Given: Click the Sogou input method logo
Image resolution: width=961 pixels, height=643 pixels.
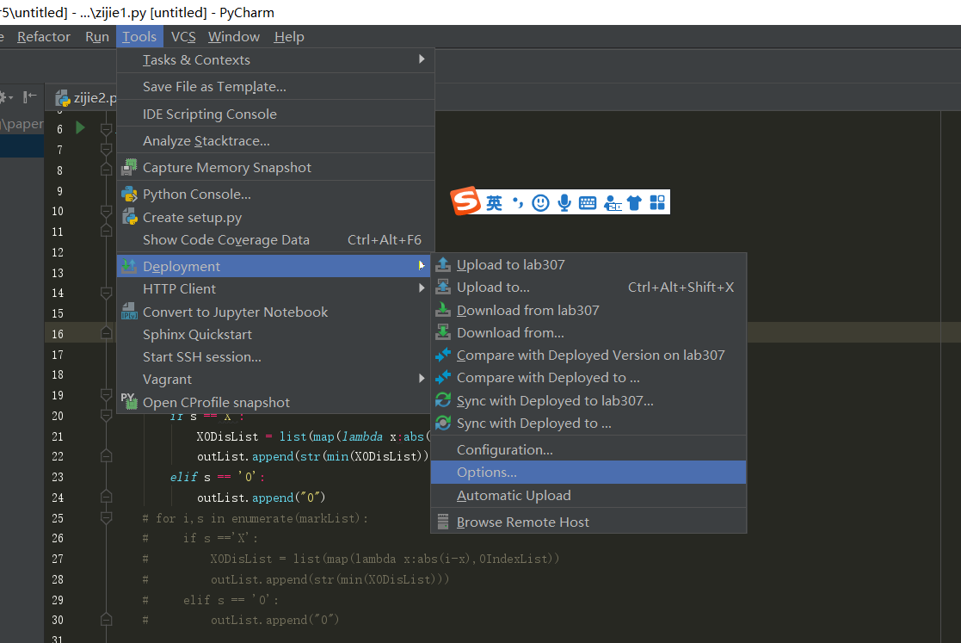Looking at the screenshot, I should [465, 201].
